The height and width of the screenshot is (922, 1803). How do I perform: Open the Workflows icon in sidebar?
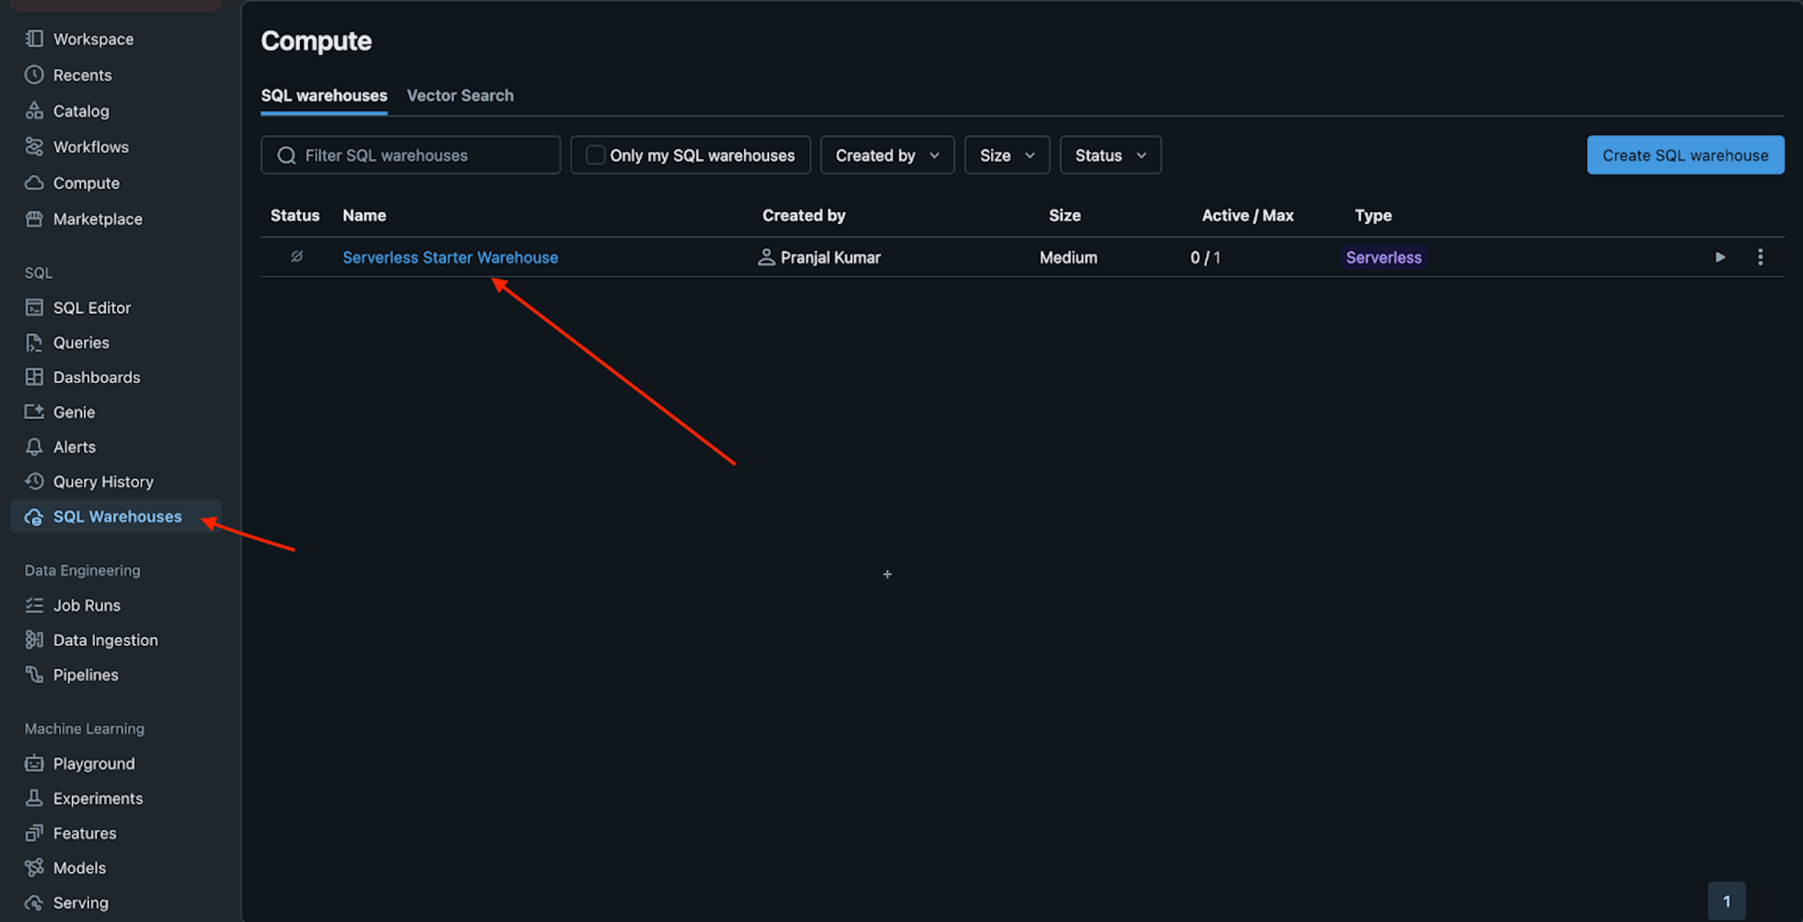tap(34, 147)
